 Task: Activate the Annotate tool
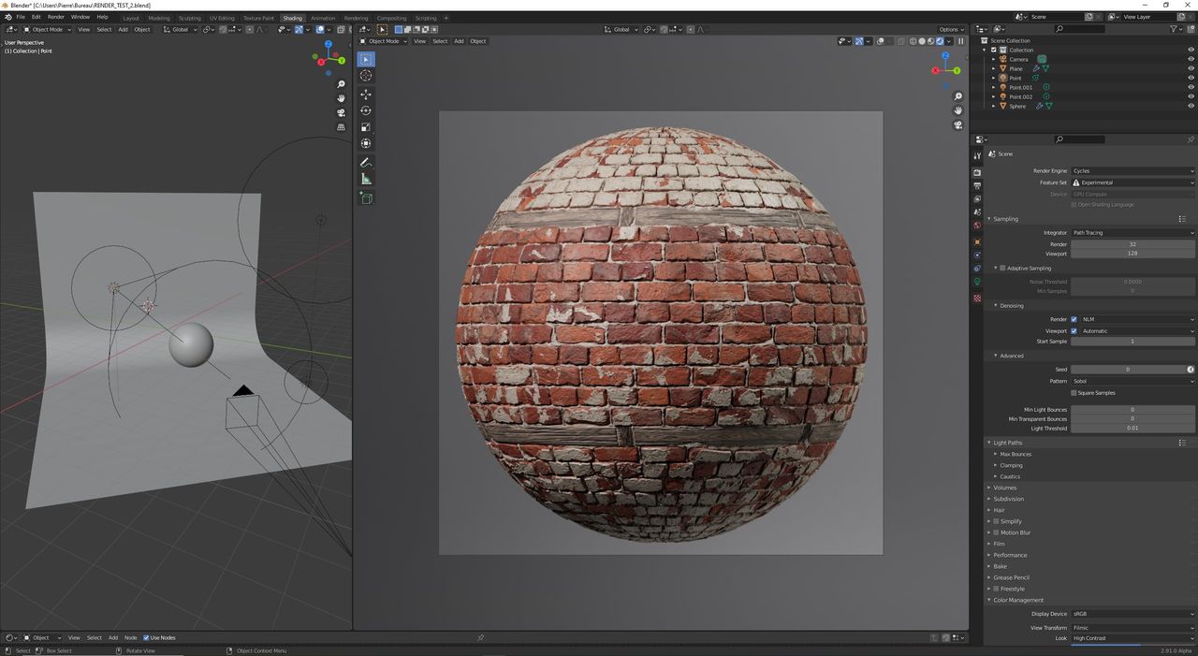tap(366, 162)
